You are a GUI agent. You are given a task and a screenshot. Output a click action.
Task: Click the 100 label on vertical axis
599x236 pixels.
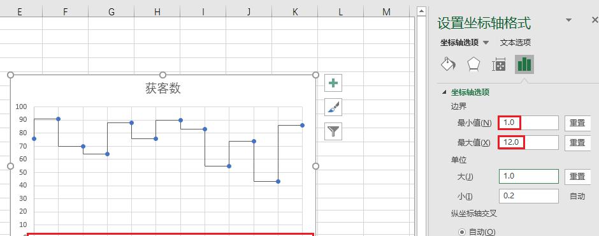(x=22, y=107)
